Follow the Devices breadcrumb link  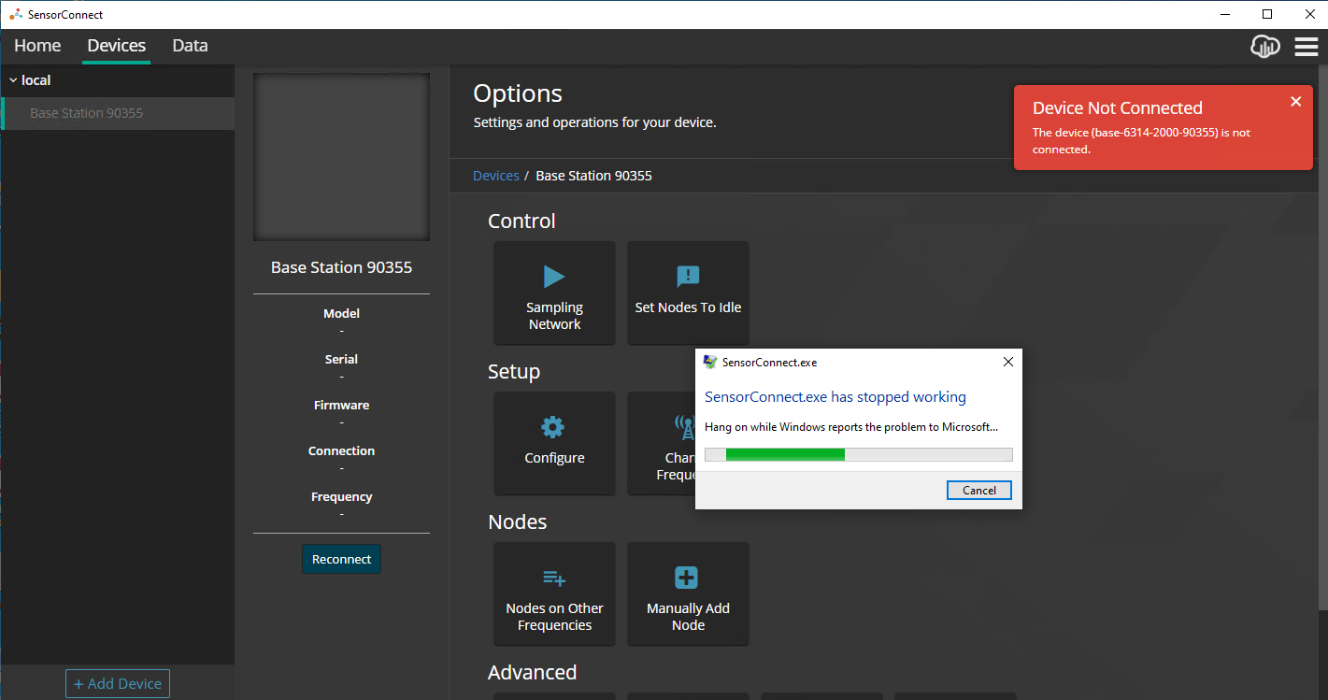click(496, 176)
